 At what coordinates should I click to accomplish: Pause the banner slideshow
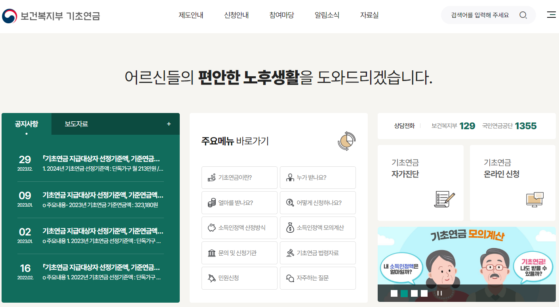click(439, 293)
